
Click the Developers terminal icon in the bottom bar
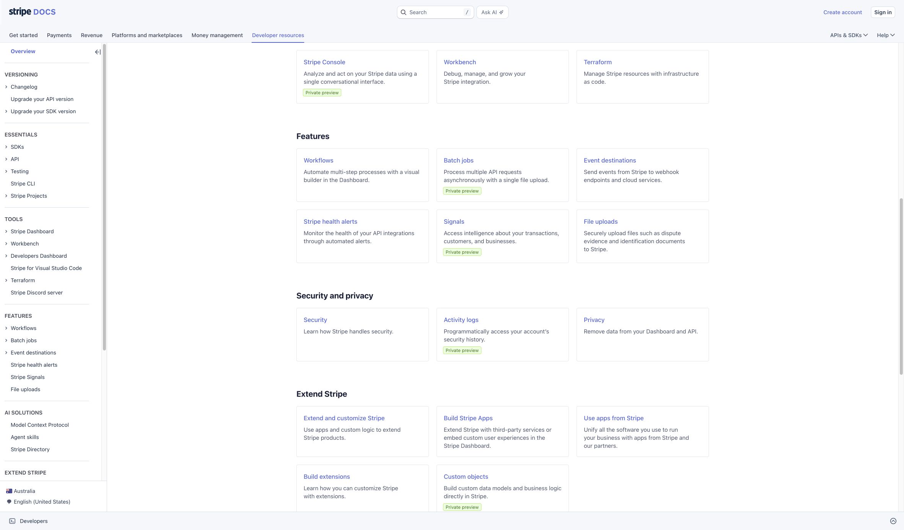coord(12,521)
